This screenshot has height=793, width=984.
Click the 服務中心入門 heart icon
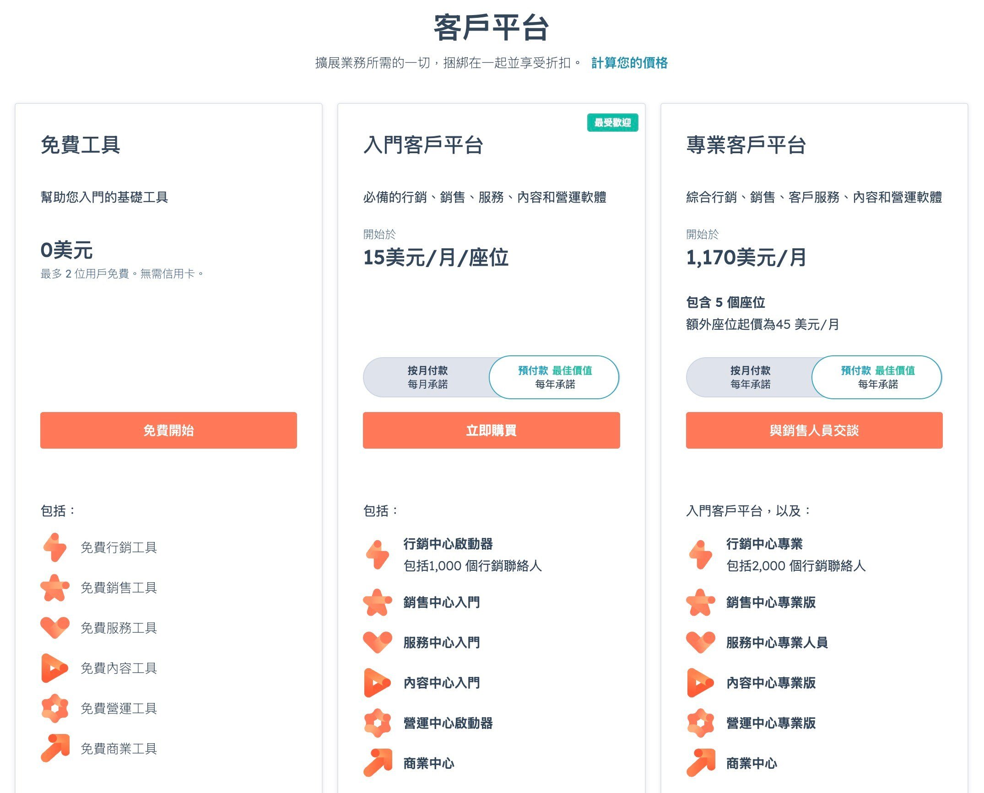[x=378, y=643]
